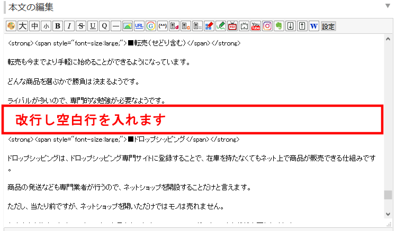Screen dimensions: 396x231
Task: Click the paragraph starting ドロップシッピングは、
Action: 192,163
